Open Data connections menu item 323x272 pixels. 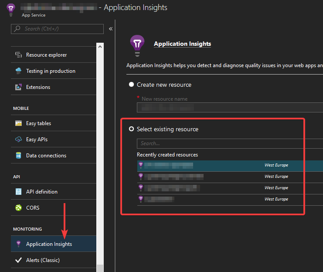[x=54, y=156]
